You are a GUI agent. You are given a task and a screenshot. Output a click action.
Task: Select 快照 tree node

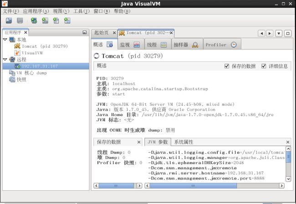click(21, 79)
